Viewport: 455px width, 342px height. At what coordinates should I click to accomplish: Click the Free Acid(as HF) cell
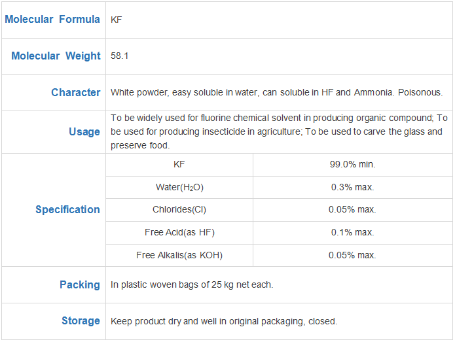(x=179, y=233)
